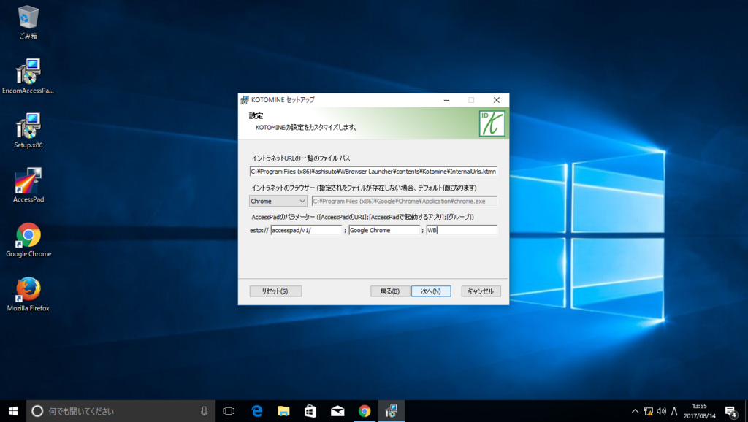Click the disabled chrome.exe path field
The width and height of the screenshot is (748, 422).
pos(404,202)
